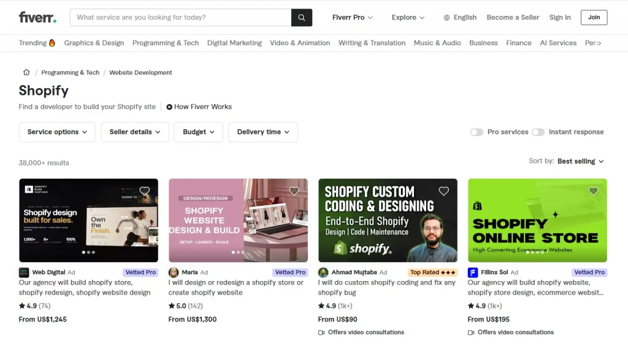Open the Delivery time filter
This screenshot has width=628, height=349.
click(263, 132)
